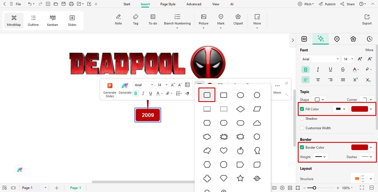Select the heart shape in shape picker
Image resolution: width=378 pixels, height=192 pixels.
click(224, 151)
